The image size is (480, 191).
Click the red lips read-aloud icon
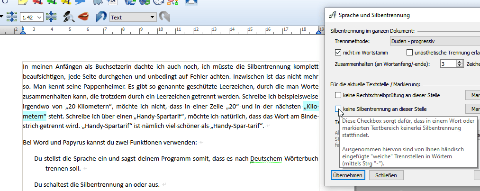pos(84,17)
